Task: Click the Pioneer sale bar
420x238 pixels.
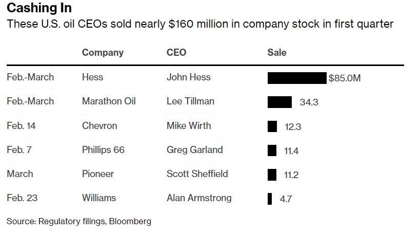Action: [x=272, y=175]
